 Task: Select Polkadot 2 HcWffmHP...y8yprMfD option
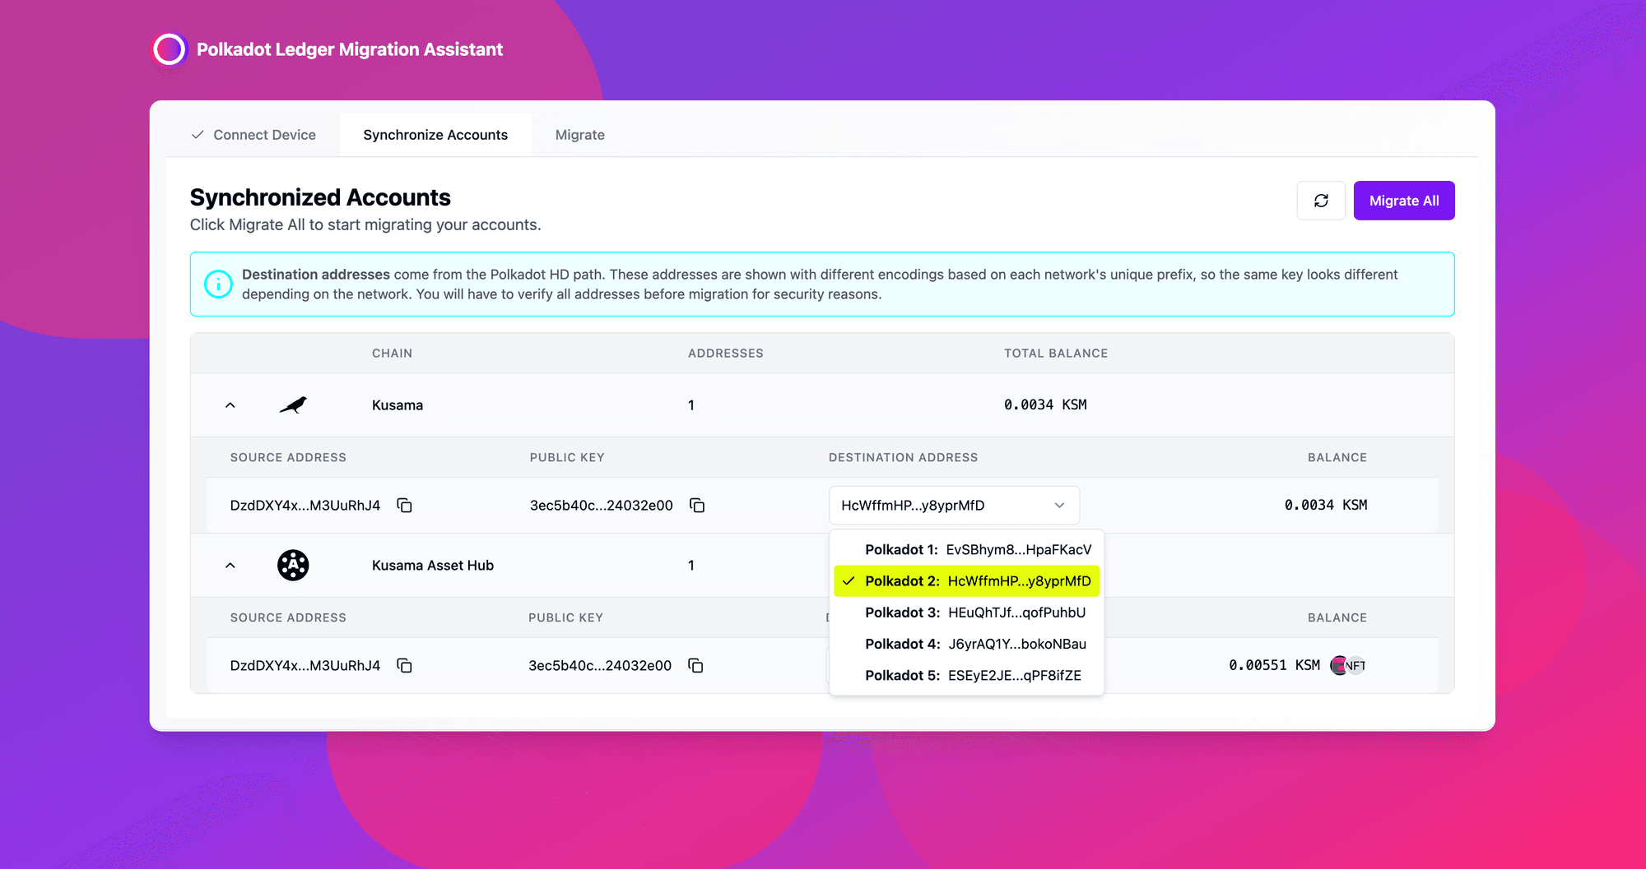click(966, 580)
